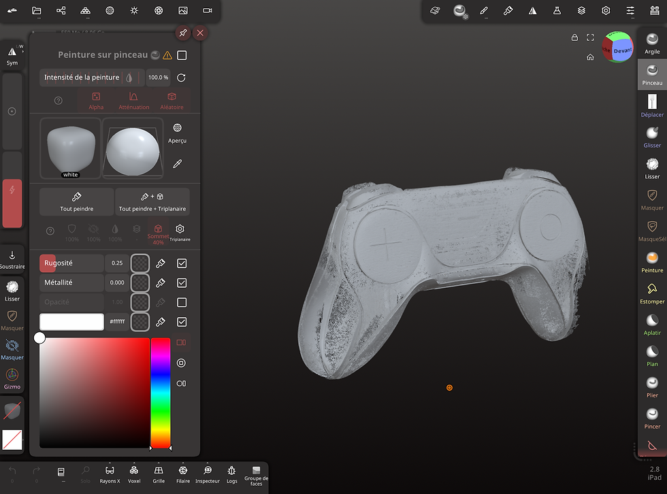
Task: Select the Pinceau brush tool
Action: tap(652, 74)
